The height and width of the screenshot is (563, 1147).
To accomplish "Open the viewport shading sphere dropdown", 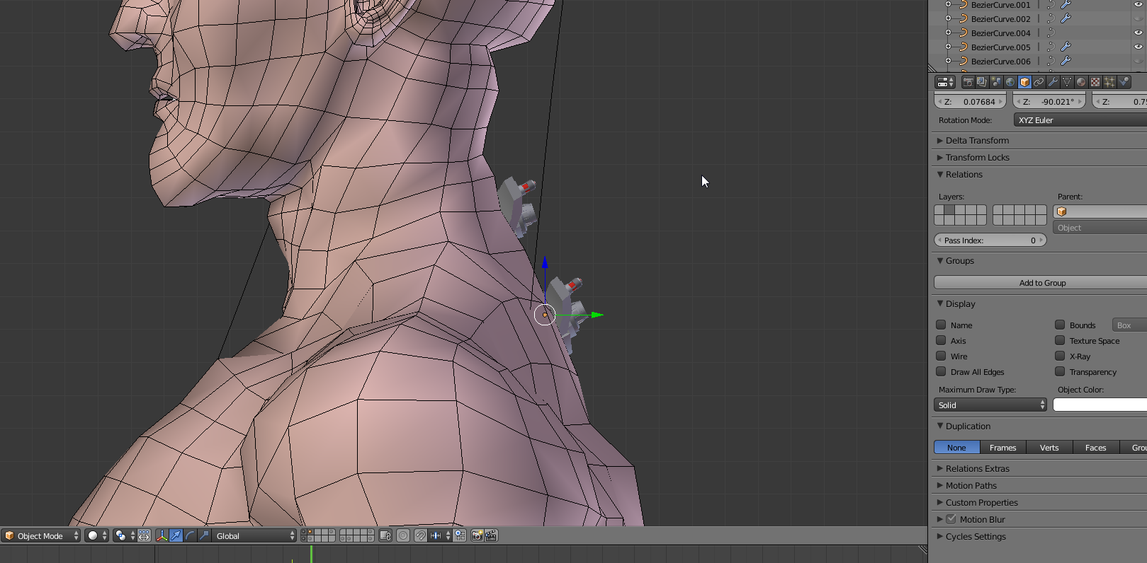I will pos(96,535).
